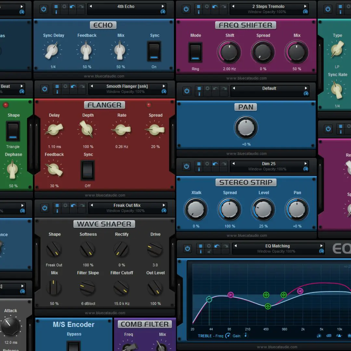This screenshot has height=351, width=351.
Task: Toggle the Flanger power button
Action: 45,89
